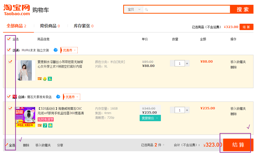
Task: Decrease quantity of camera item
Action: [x=172, y=110]
